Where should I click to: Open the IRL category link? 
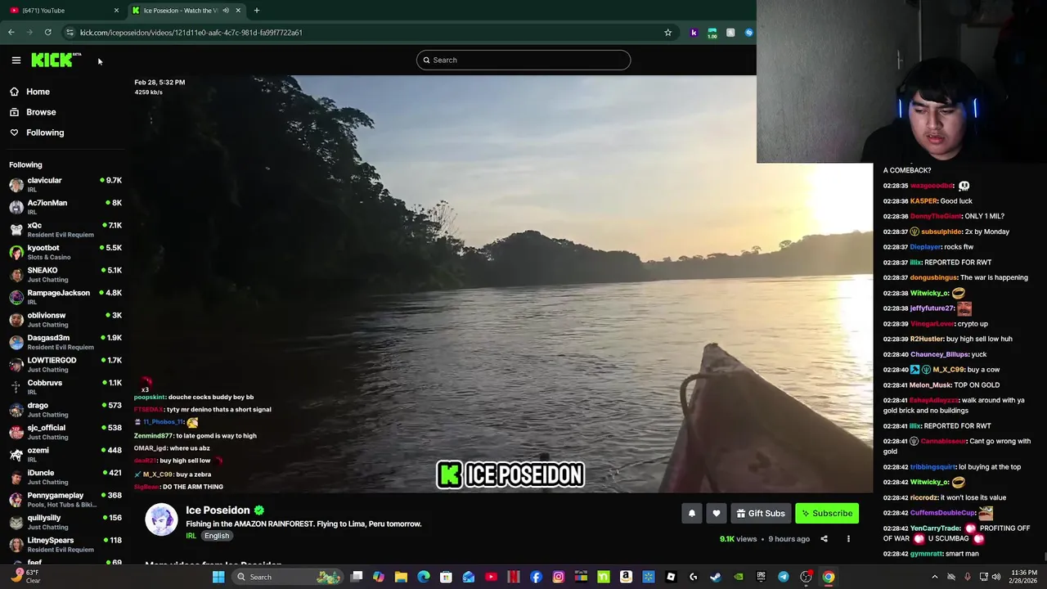point(191,536)
